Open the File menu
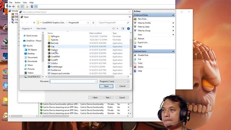The width and height of the screenshot is (231, 130). pos(11,3)
